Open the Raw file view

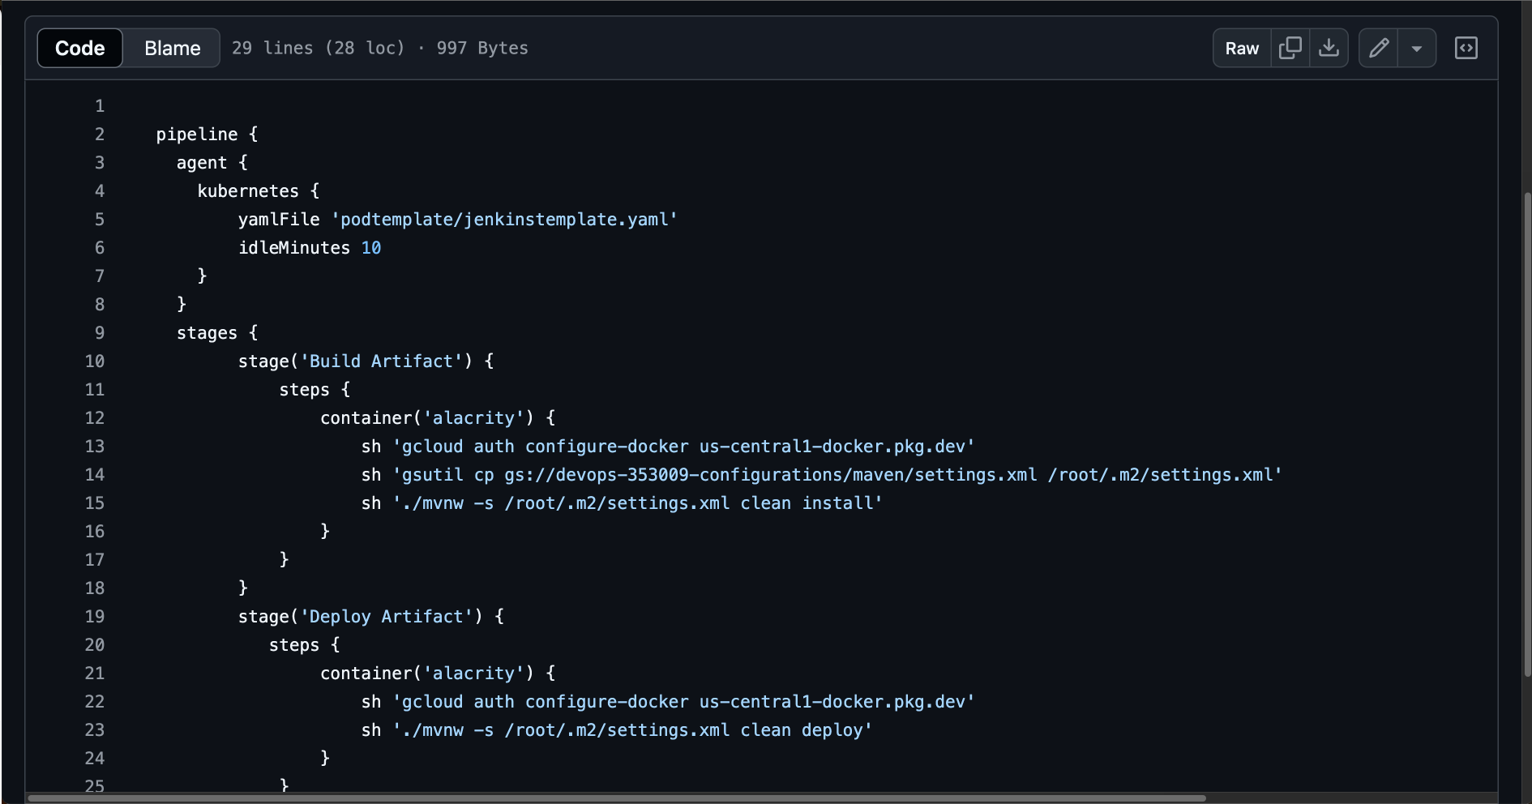pos(1242,48)
